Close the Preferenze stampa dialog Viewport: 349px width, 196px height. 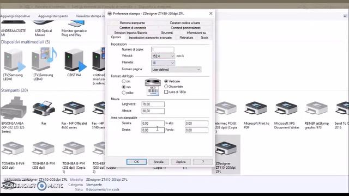(211, 14)
